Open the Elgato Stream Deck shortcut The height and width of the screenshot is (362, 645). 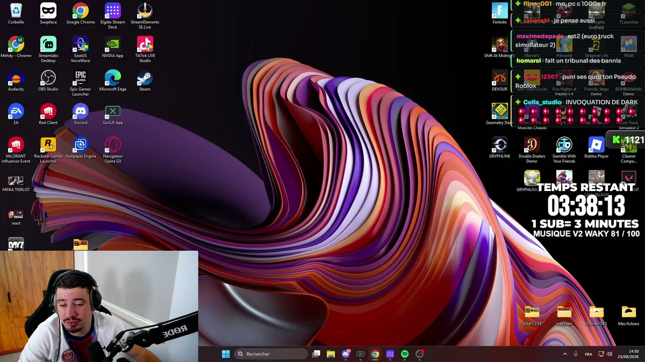tap(113, 16)
